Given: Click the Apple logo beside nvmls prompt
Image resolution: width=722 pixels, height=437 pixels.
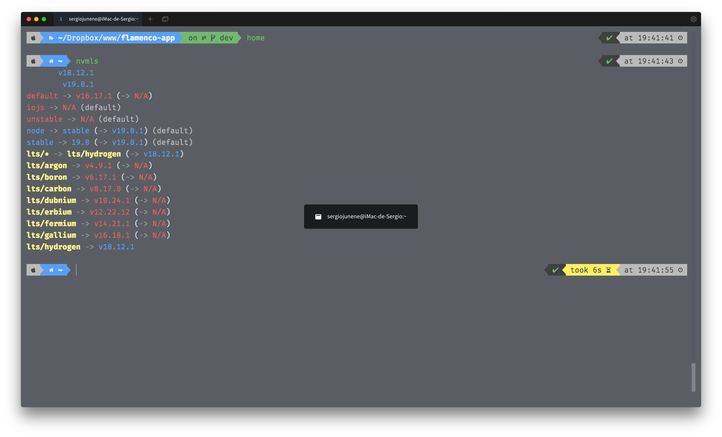Looking at the screenshot, I should 33,61.
